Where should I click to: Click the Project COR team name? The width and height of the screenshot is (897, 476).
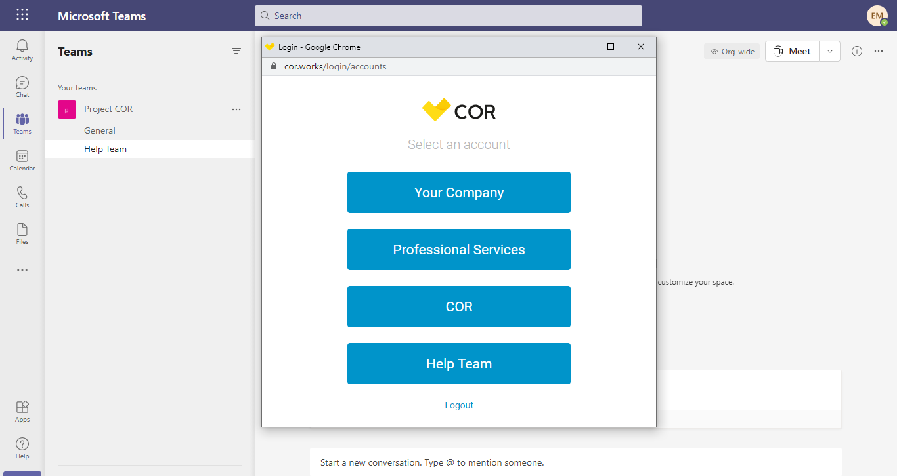point(108,109)
